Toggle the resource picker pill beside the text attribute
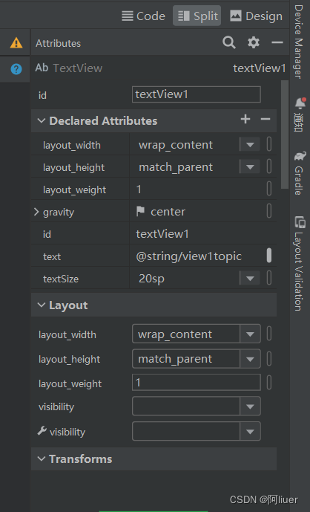This screenshot has height=512, width=310. click(x=269, y=256)
